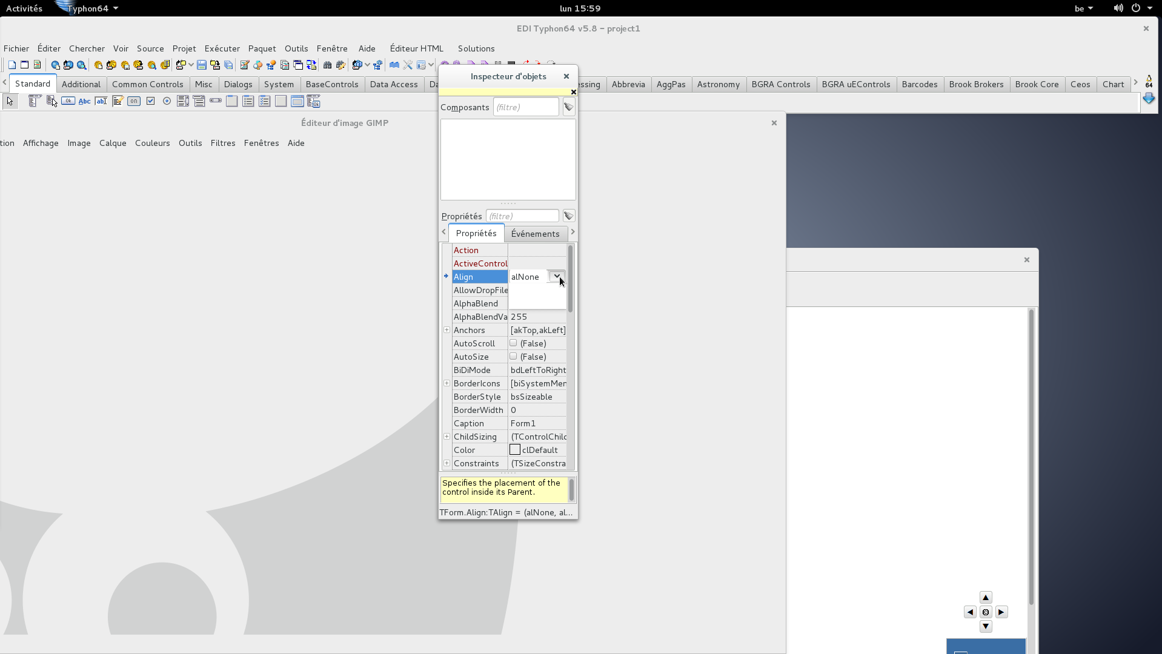
Task: Open the Exécuter menu
Action: [222, 48]
